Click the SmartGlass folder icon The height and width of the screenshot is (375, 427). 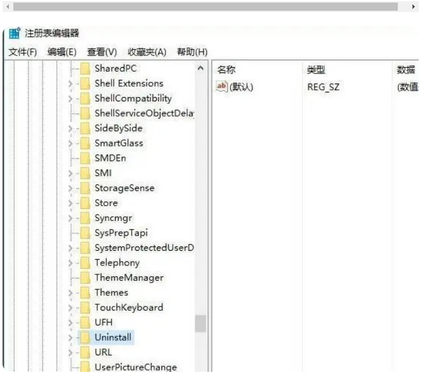coord(84,143)
